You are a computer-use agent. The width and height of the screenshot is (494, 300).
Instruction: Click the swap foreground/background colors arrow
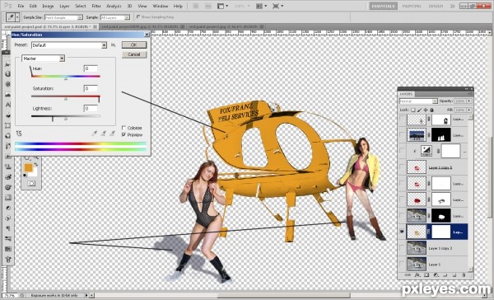tap(36, 164)
